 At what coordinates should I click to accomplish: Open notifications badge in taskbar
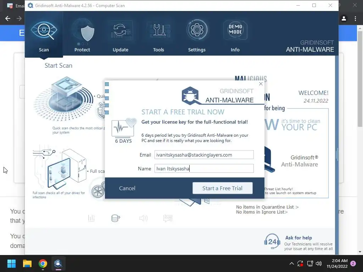pos(353,263)
